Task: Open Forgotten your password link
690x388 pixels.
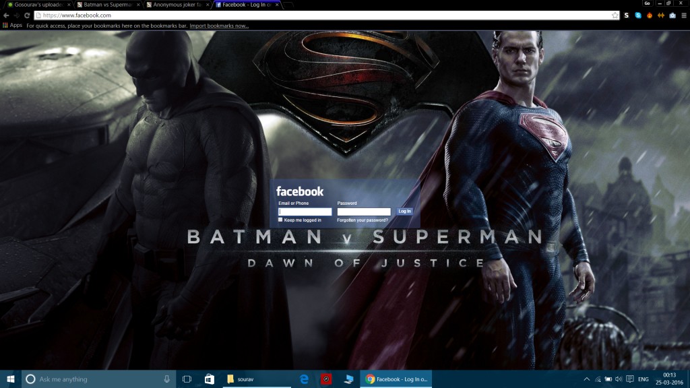Action: pos(364,220)
